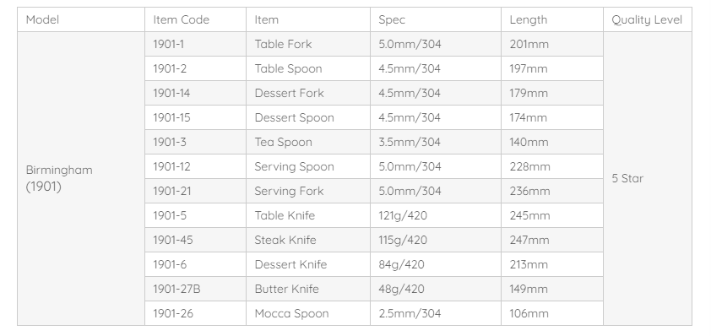Click the Model column header
The height and width of the screenshot is (336, 711).
click(81, 19)
